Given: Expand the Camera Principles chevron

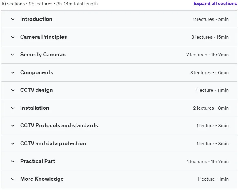Looking at the screenshot, I should (x=13, y=37).
